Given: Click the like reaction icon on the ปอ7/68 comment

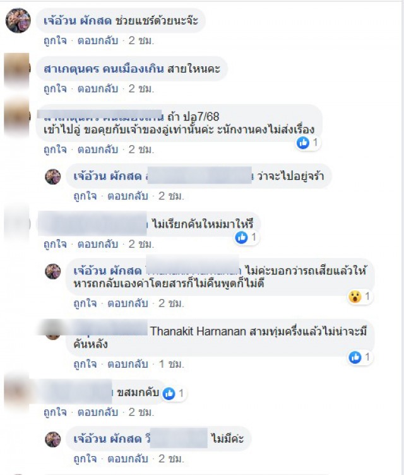Looking at the screenshot, I should tap(303, 143).
